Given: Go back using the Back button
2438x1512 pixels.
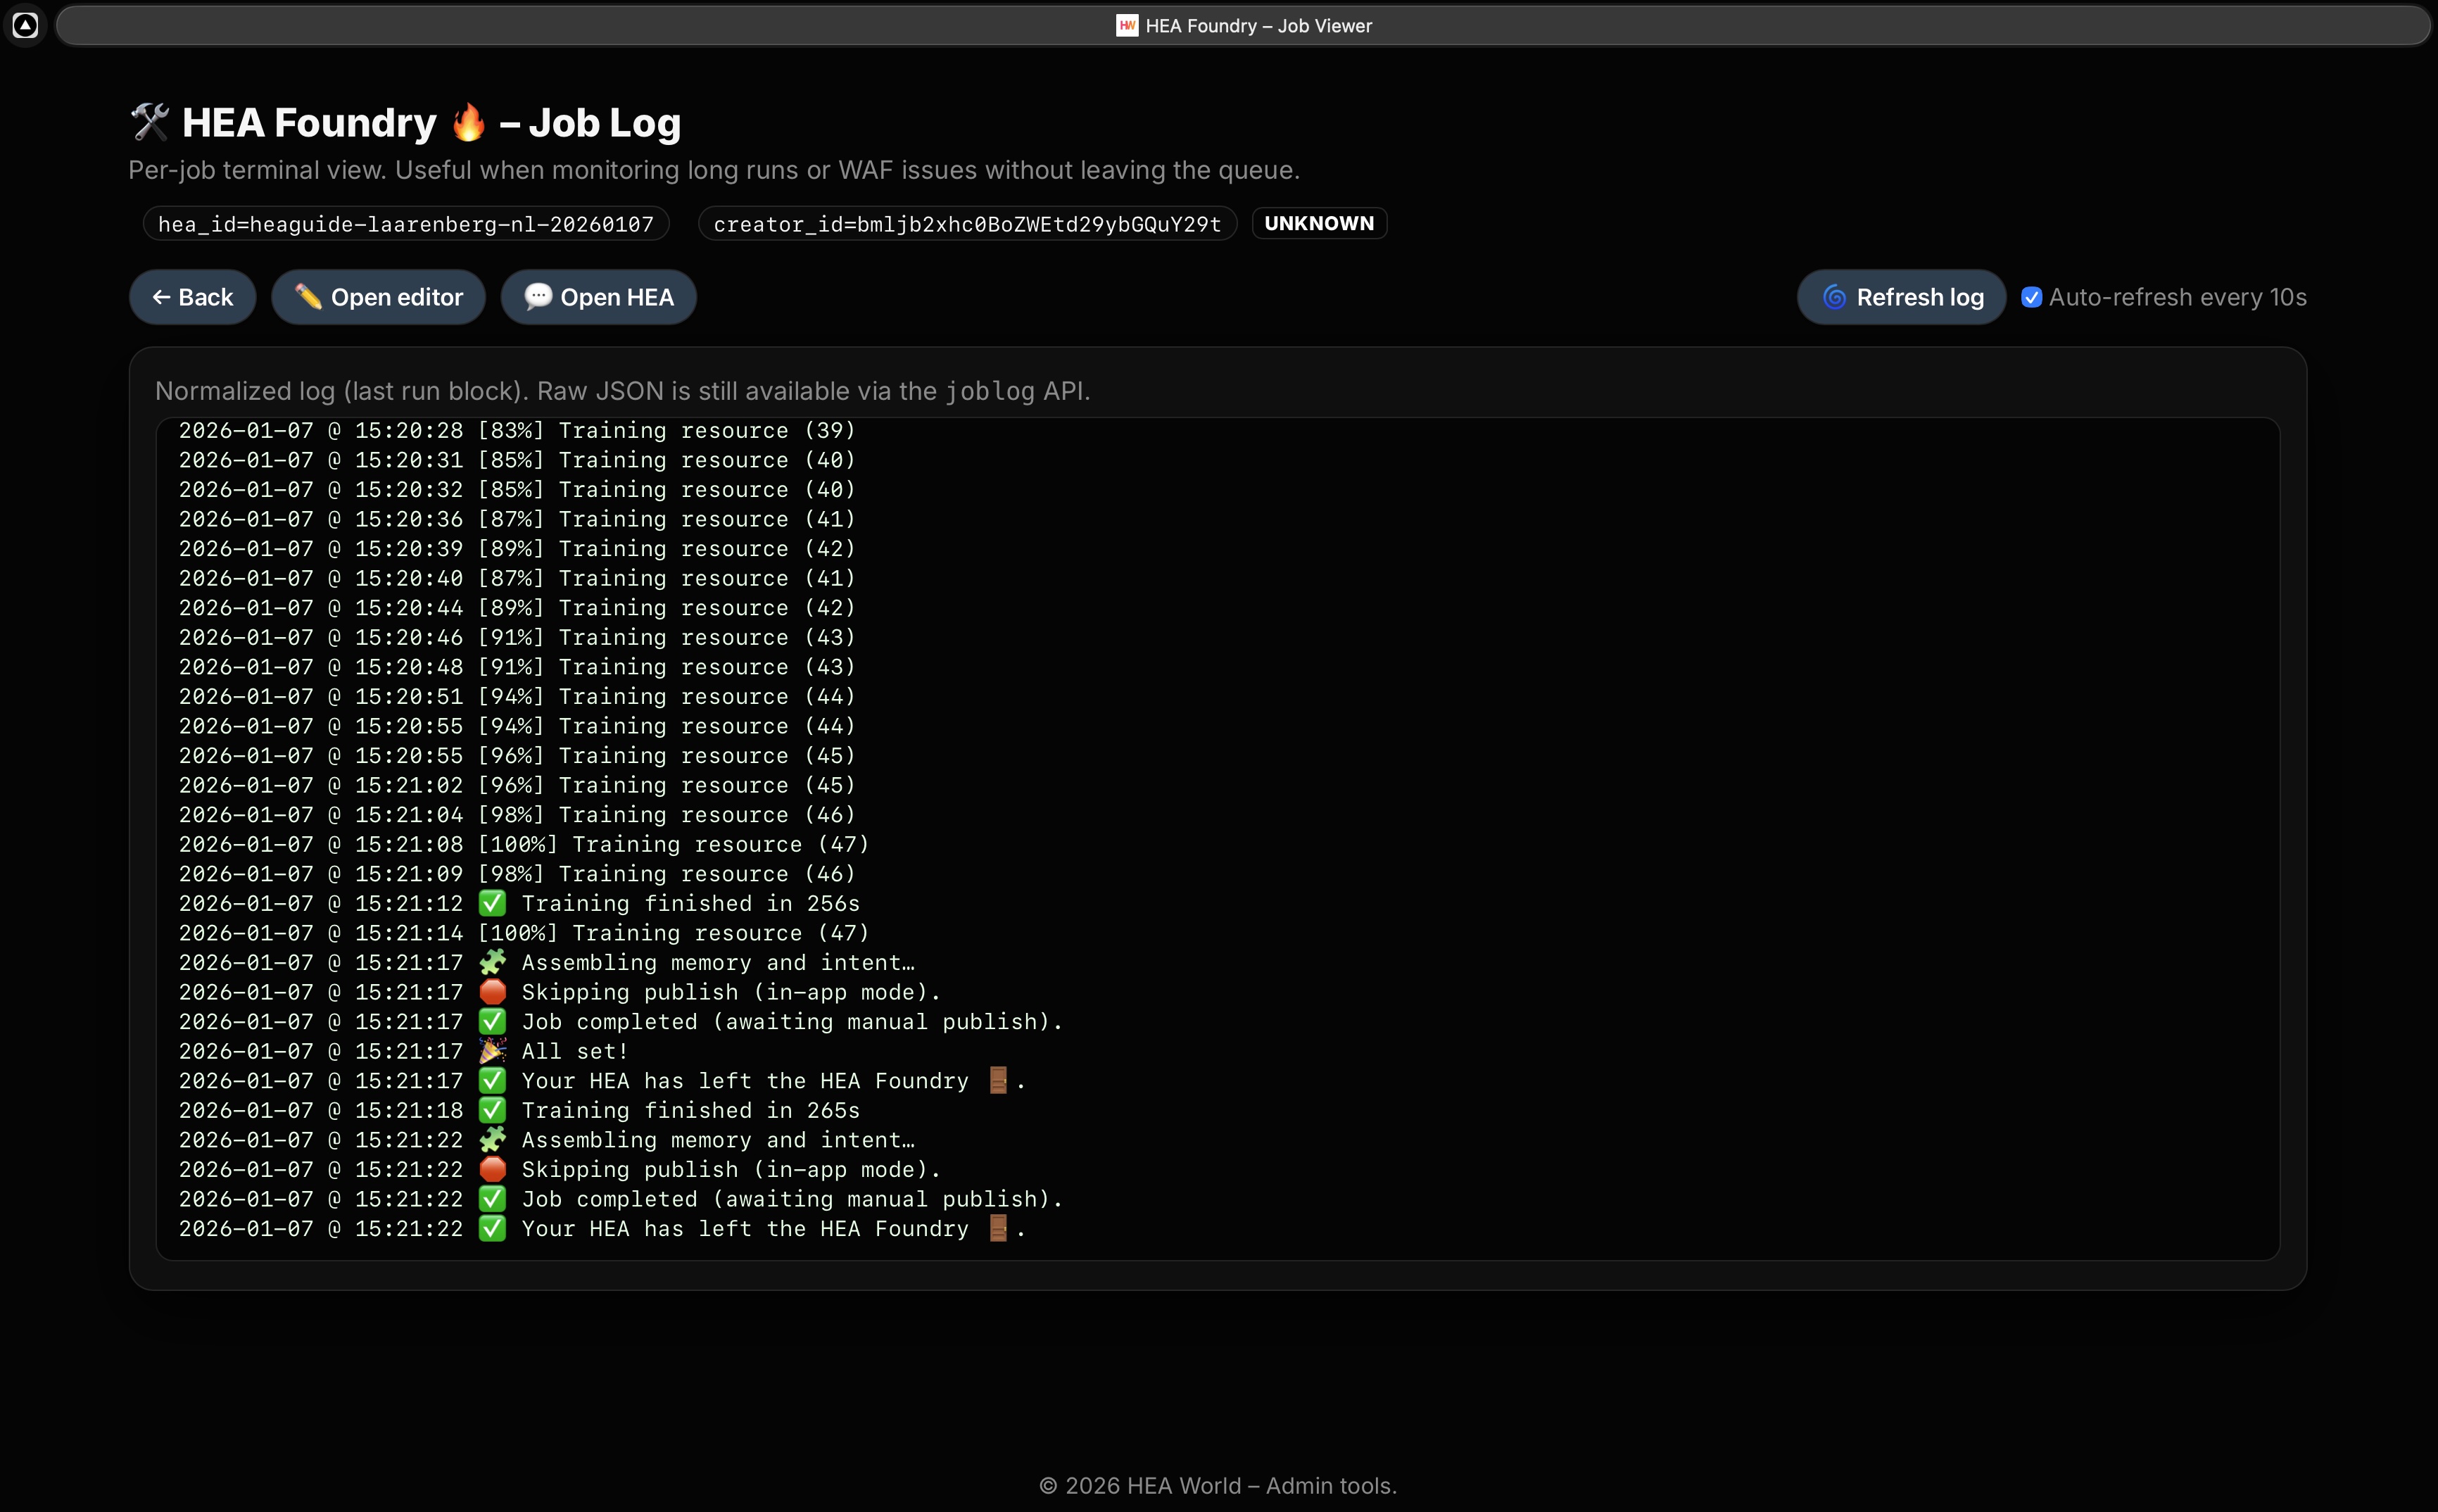Looking at the screenshot, I should (192, 296).
